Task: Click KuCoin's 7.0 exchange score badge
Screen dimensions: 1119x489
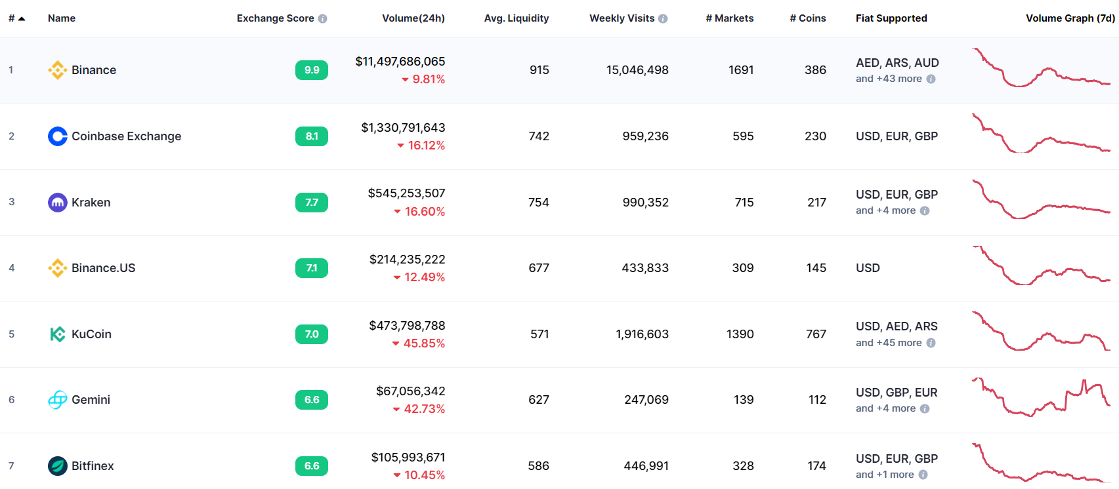Action: tap(312, 334)
